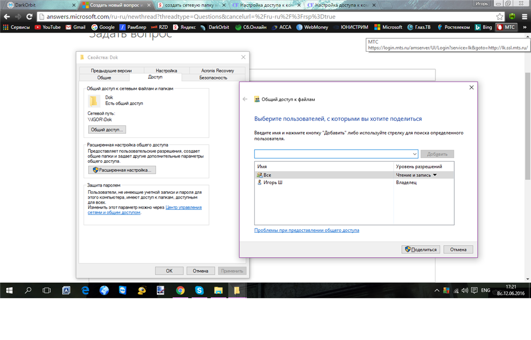531x340 pixels.
Task: Open the Action Center notifications
Action: (474, 290)
